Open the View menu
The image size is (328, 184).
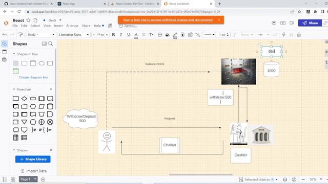[47, 26]
